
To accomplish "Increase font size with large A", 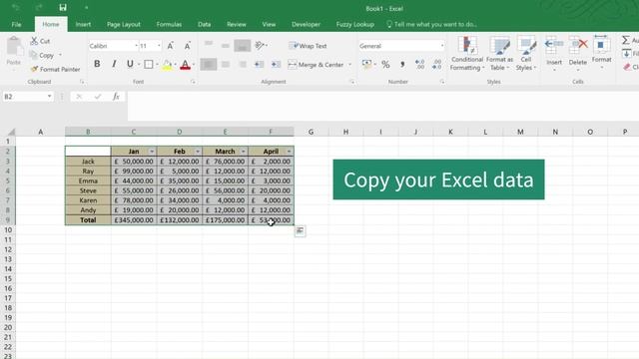I will pyautogui.click(x=171, y=46).
